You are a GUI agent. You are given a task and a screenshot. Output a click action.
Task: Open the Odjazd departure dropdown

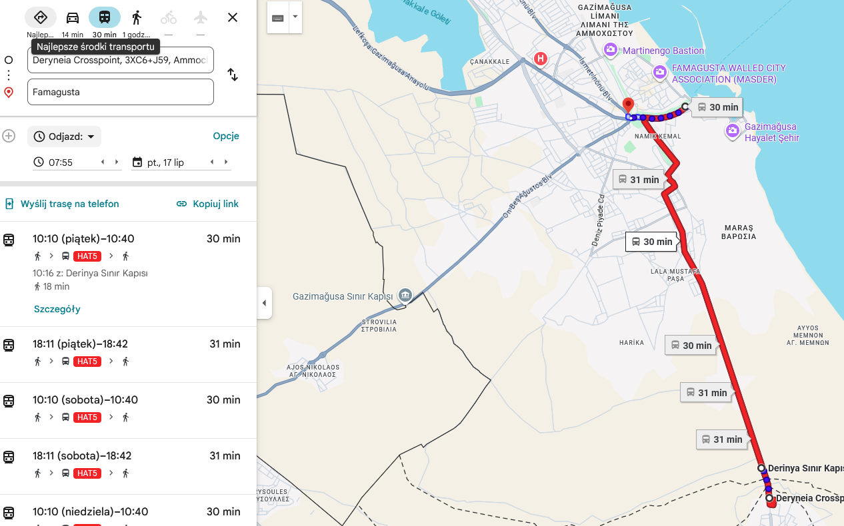coord(65,136)
